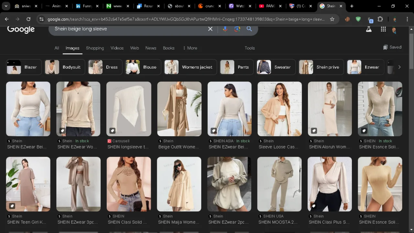This screenshot has height=233, width=414.
Task: Filter by the Bodysuit chip
Action: click(65, 67)
